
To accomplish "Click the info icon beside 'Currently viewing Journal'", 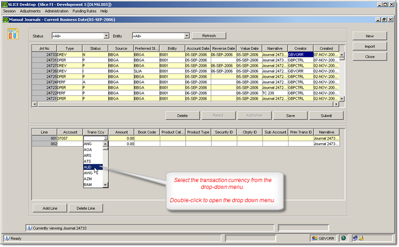I will (x=29, y=228).
